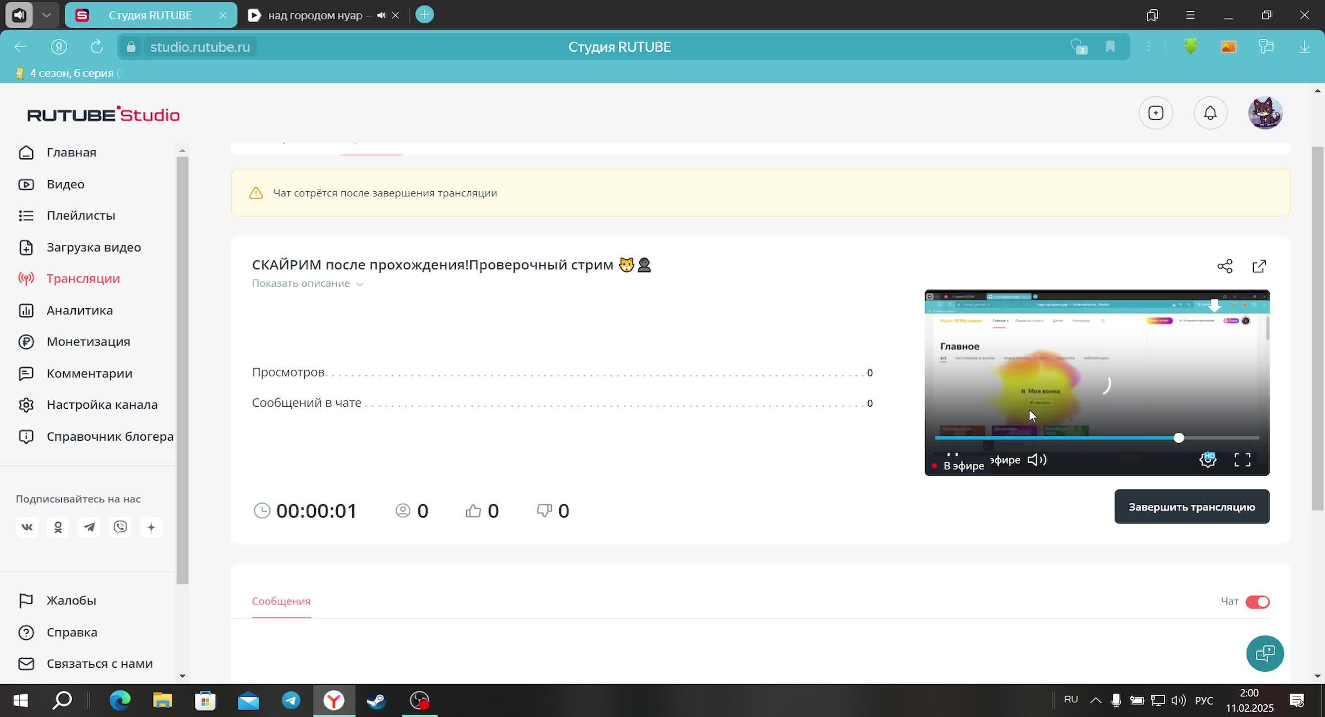The height and width of the screenshot is (717, 1325).
Task: Open the support chat bubble button
Action: 1264,654
